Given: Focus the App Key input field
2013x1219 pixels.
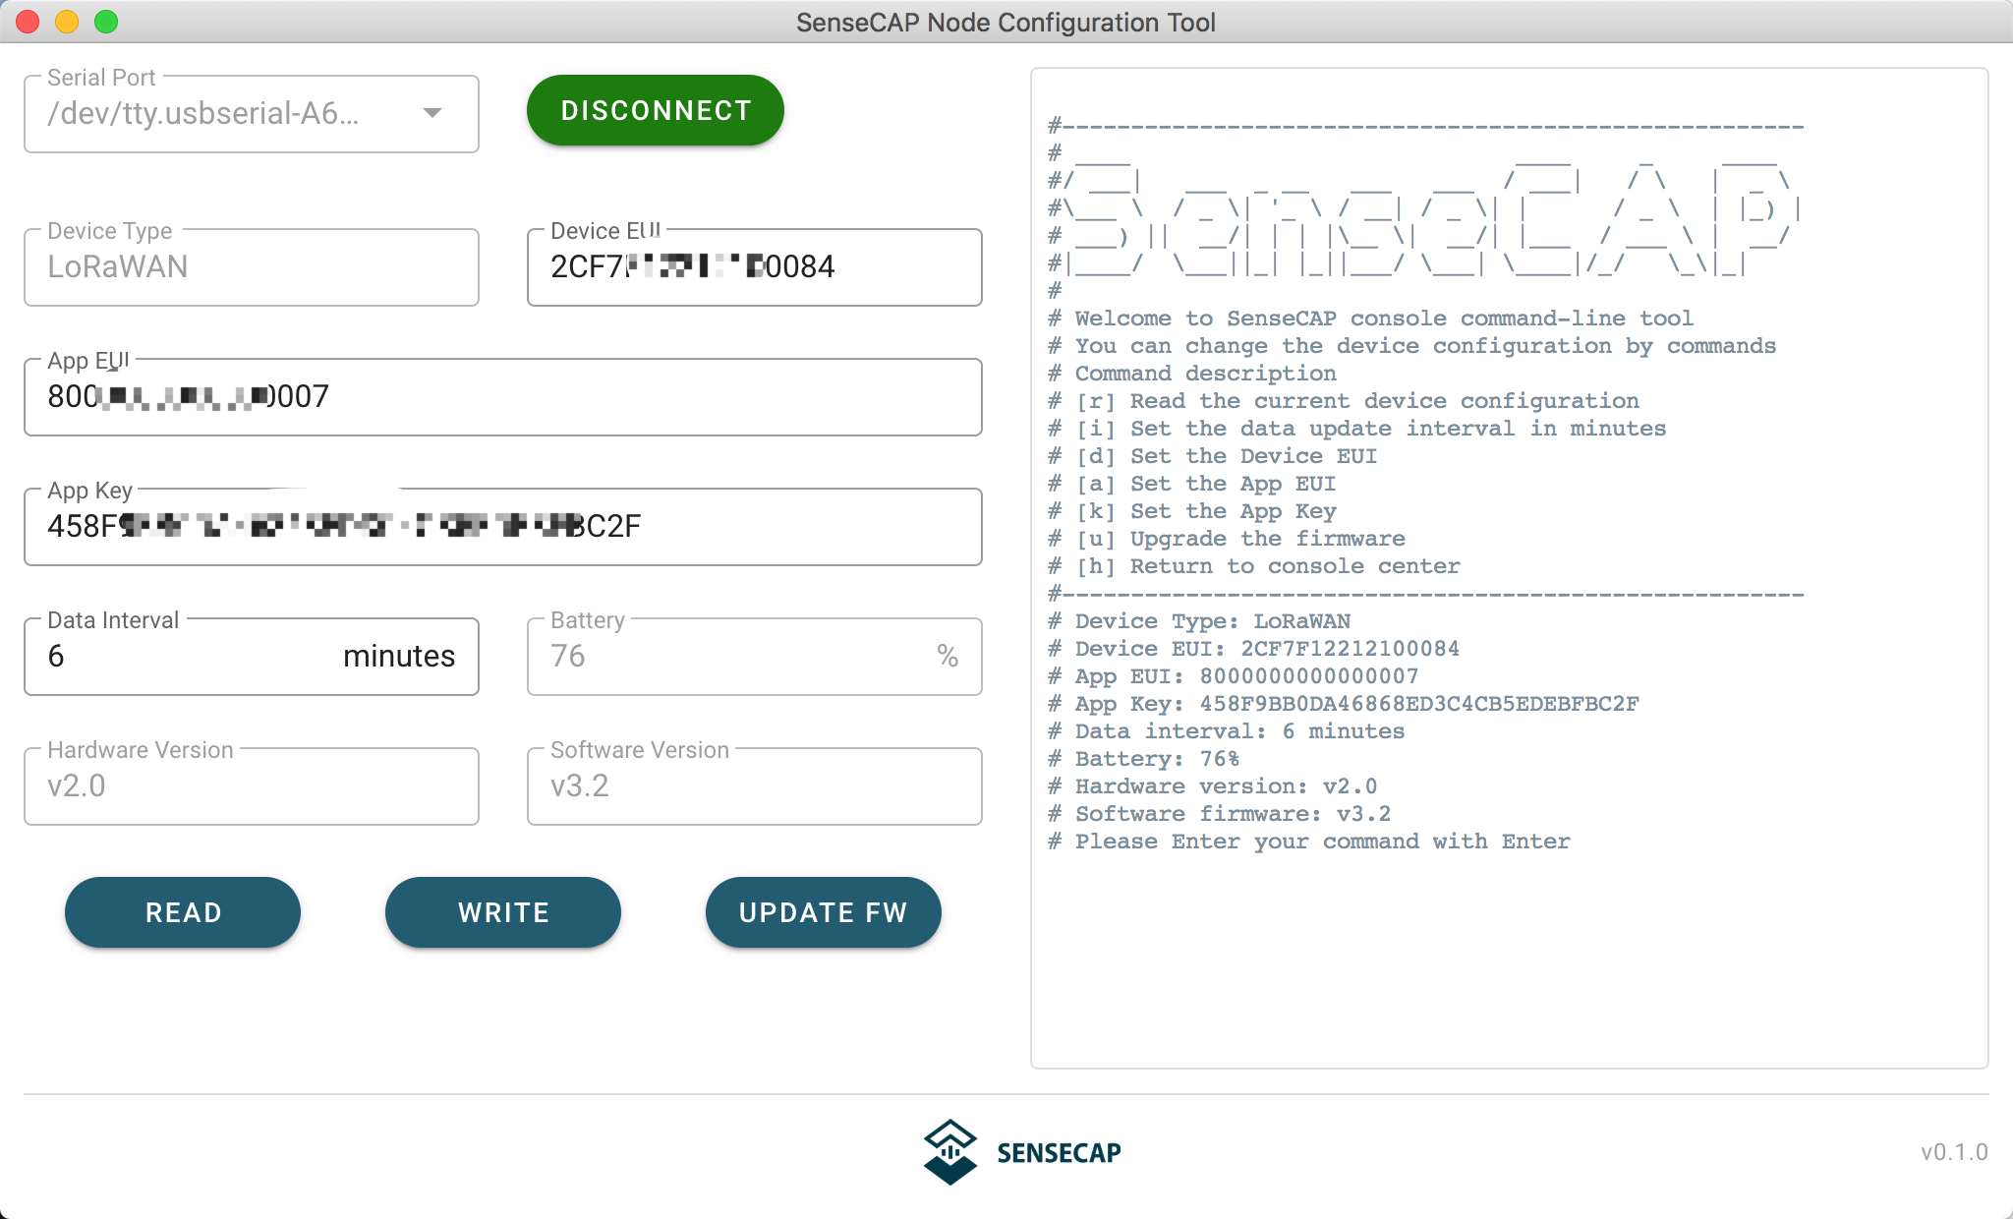Looking at the screenshot, I should pyautogui.click(x=502, y=527).
